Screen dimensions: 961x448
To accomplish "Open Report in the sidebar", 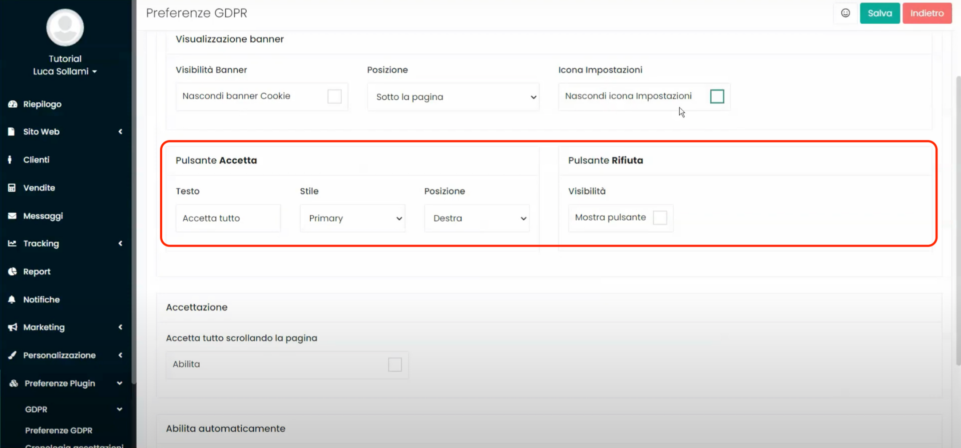I will pos(37,271).
